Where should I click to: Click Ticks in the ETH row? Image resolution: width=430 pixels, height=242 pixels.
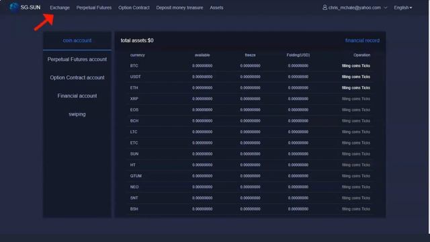[x=365, y=88]
